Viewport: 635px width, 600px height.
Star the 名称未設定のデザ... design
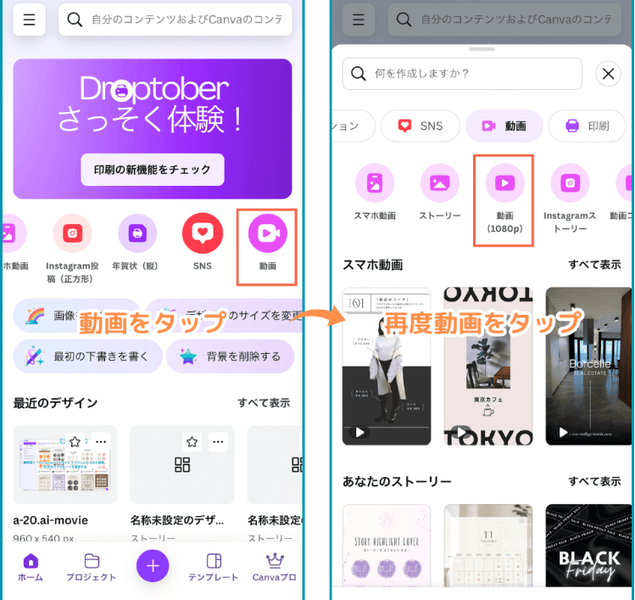(x=192, y=442)
